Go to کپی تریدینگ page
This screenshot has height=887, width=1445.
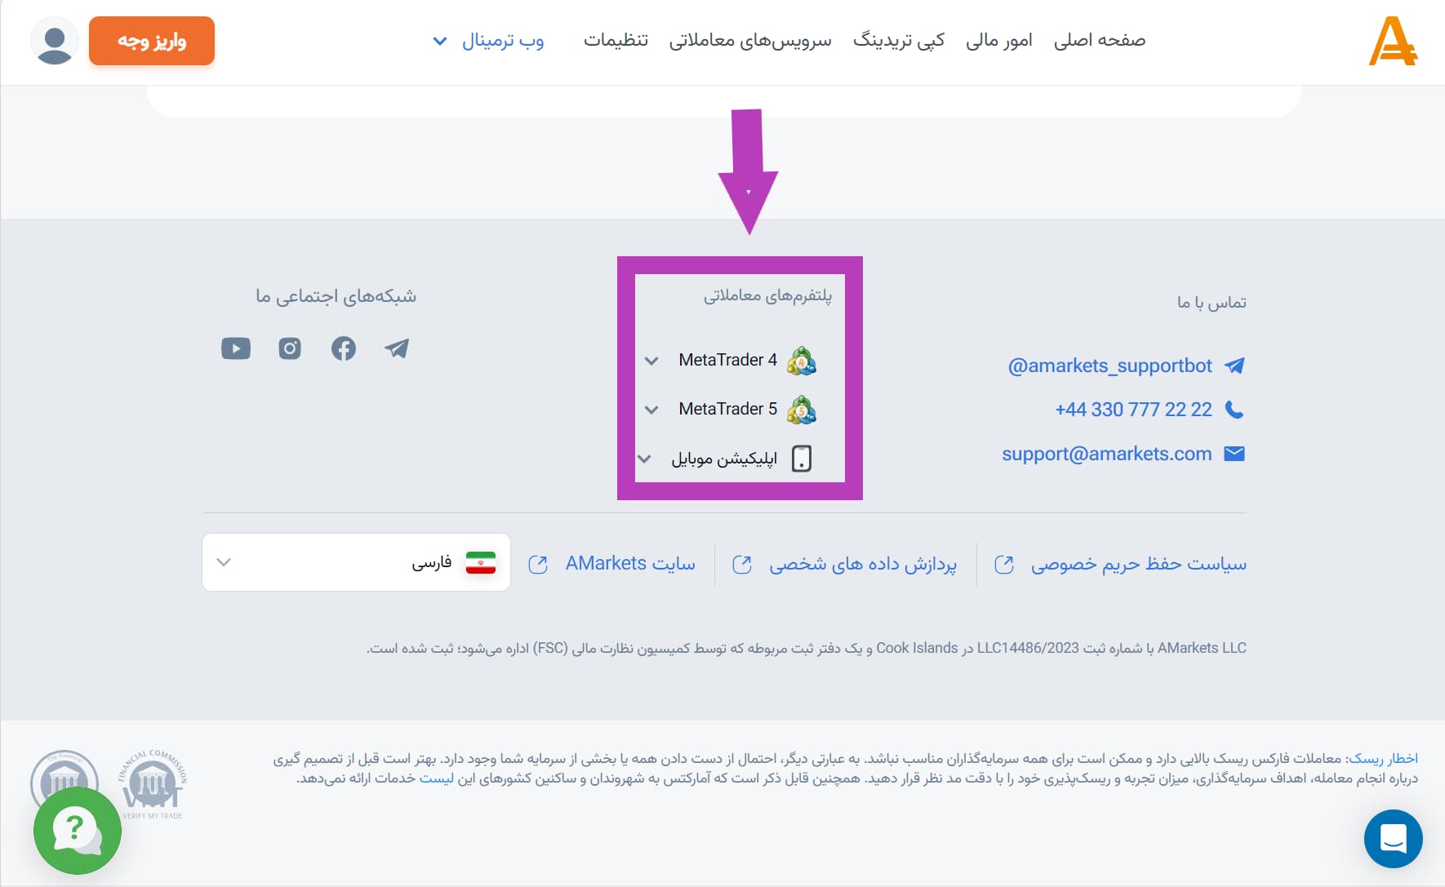tap(899, 40)
